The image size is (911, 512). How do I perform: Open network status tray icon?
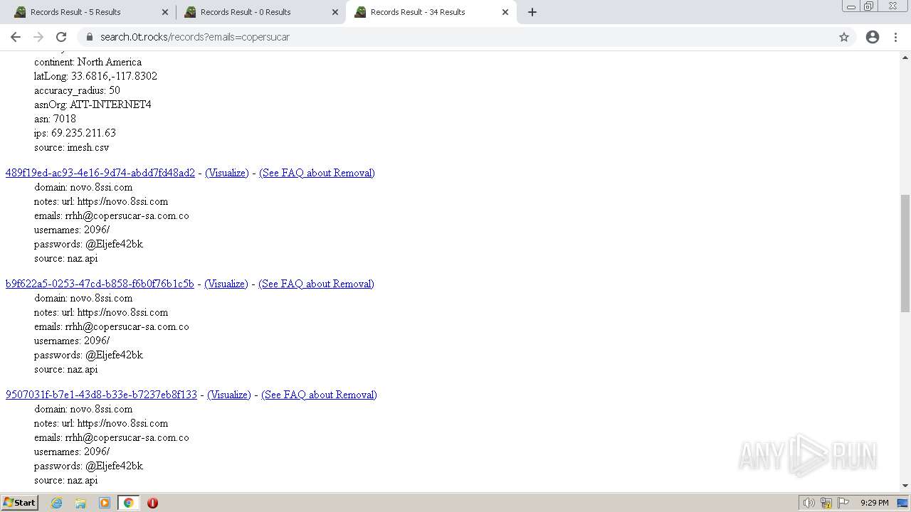point(826,503)
